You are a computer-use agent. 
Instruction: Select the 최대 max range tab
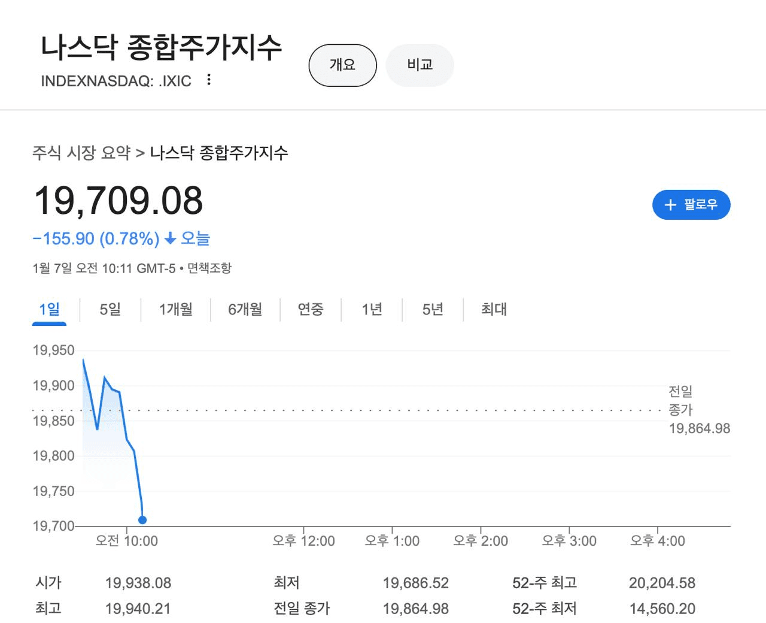(494, 309)
